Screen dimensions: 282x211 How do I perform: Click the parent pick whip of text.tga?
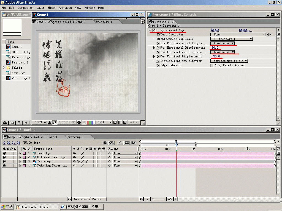(x=110, y=153)
